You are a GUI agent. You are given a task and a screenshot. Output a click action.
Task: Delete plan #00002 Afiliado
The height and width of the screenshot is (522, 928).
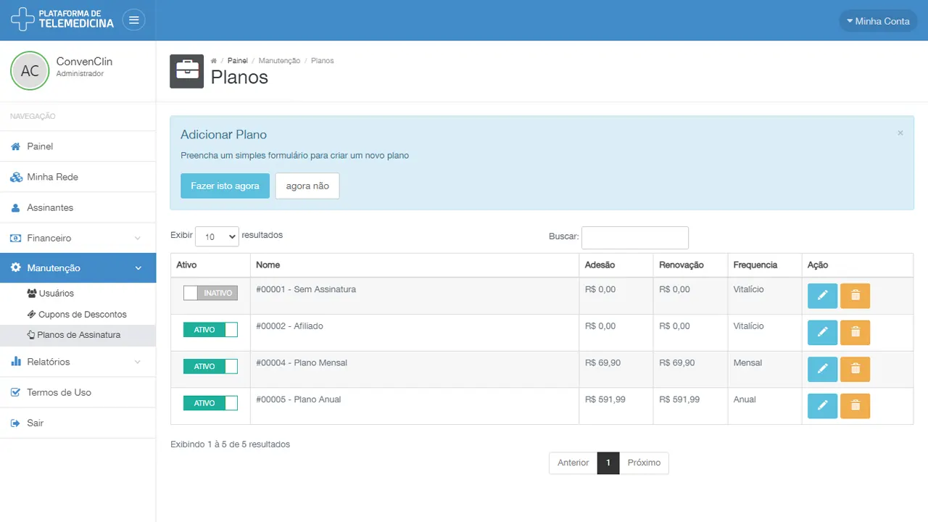(x=855, y=333)
